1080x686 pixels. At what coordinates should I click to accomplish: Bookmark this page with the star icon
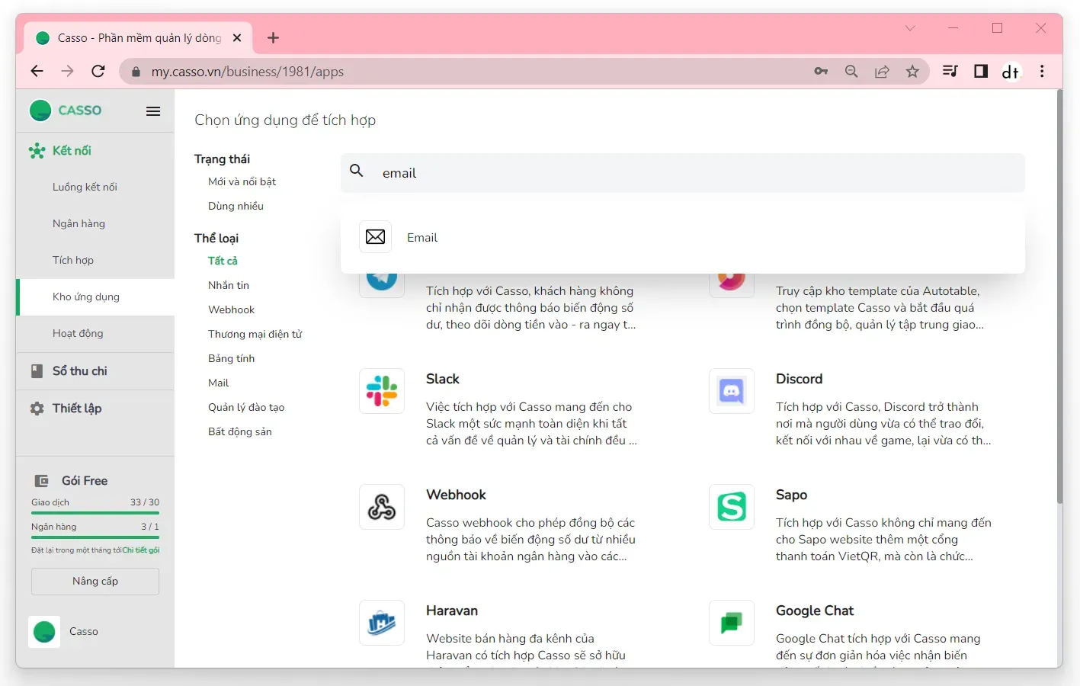point(912,72)
